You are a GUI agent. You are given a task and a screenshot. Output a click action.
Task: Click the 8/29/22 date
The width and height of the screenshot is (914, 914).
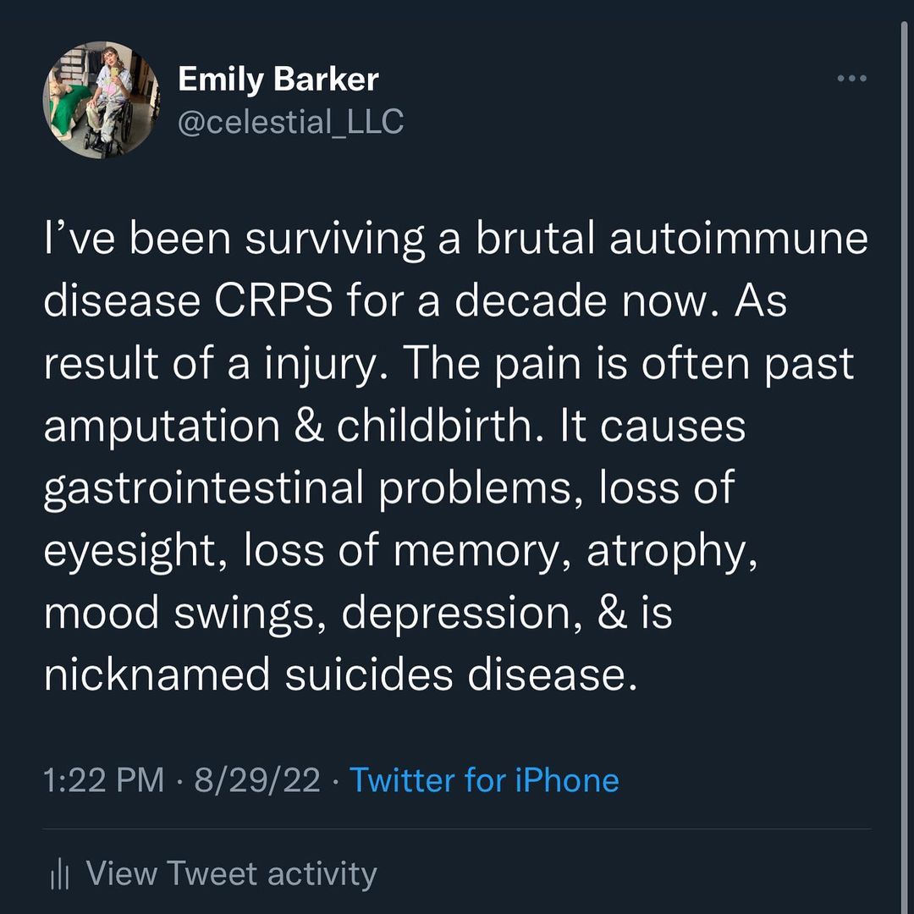(x=256, y=779)
